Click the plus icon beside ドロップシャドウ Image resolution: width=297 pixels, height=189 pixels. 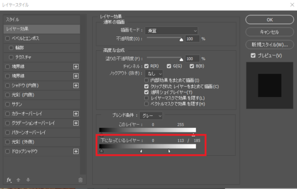pyautogui.click(x=76, y=151)
